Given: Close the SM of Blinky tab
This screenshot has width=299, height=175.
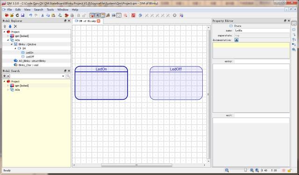Looking at the screenshot, I should [99, 21].
